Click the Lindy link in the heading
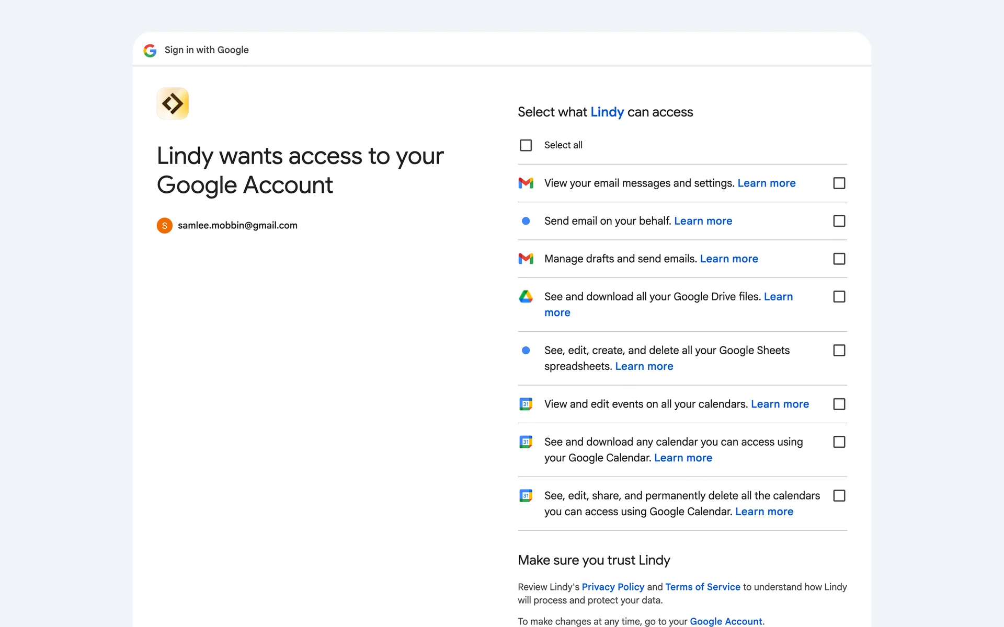The image size is (1004, 627). [x=607, y=112]
